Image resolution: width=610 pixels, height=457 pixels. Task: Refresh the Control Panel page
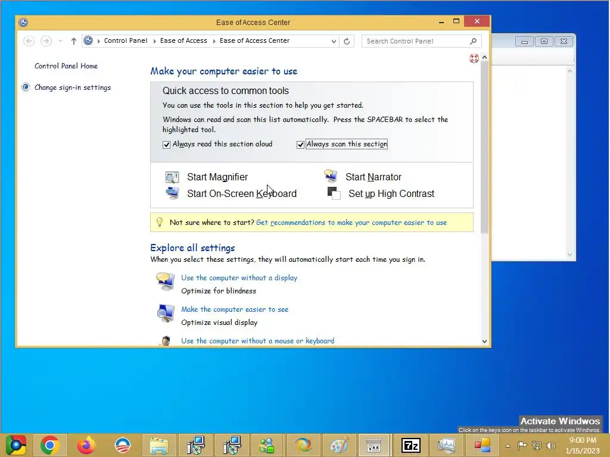coord(347,41)
